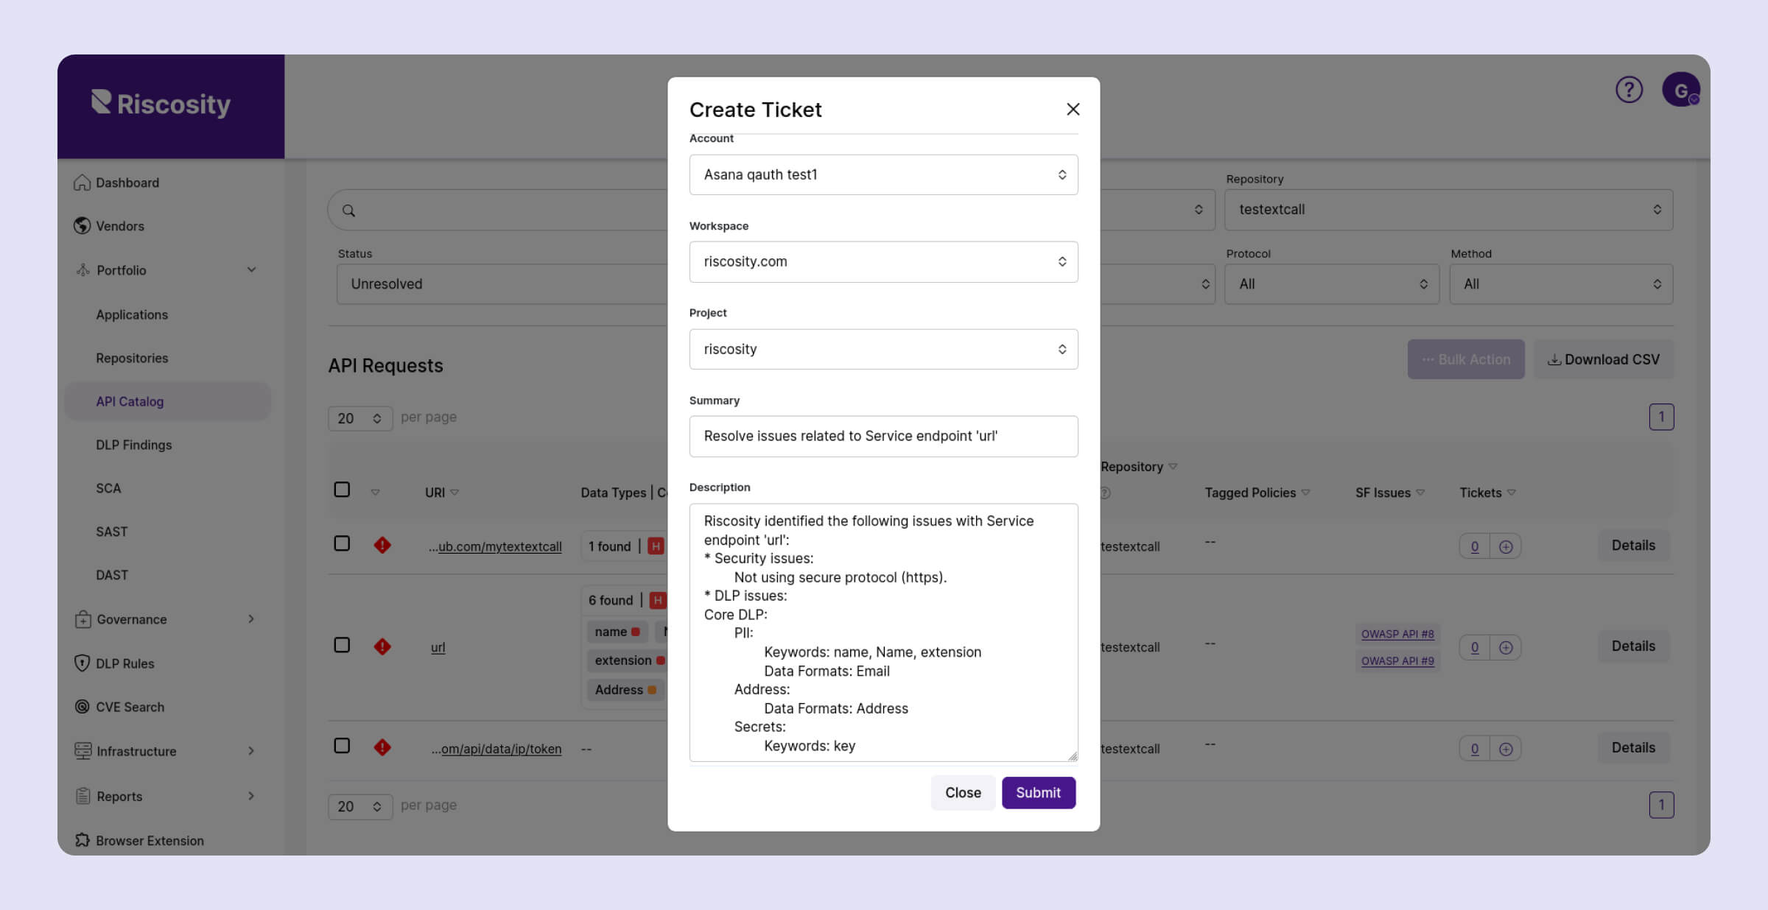Go to page 1 in top pagination
The height and width of the screenshot is (910, 1768).
pos(1661,417)
